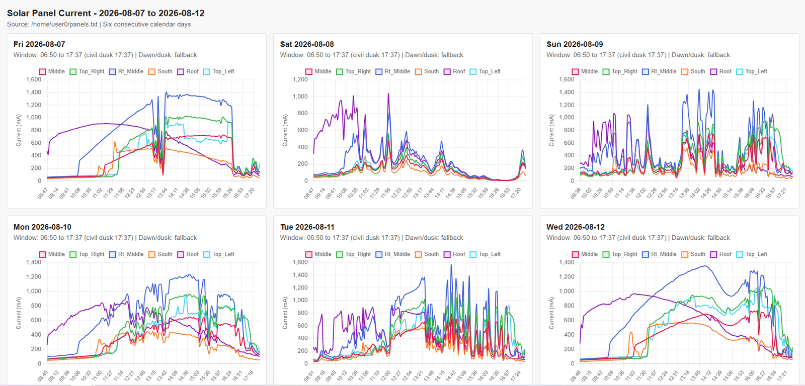Toggle Rt_Middle series in Tue 2026-08-11 legend
Viewport: 805px width, 386px height.
pos(393,254)
